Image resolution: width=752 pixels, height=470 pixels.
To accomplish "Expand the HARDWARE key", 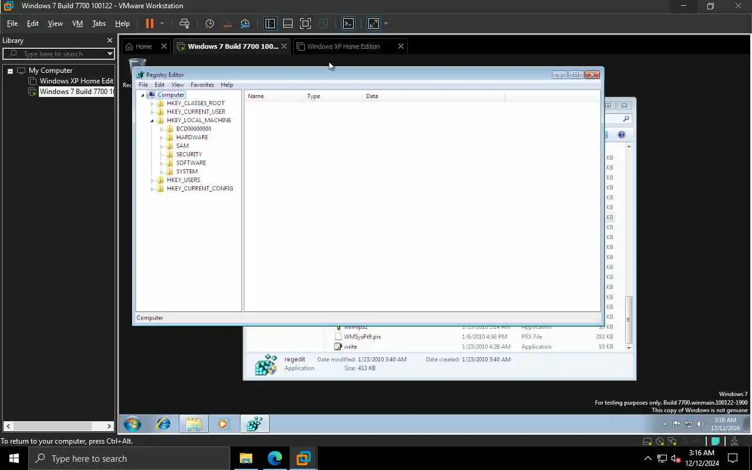I will (x=161, y=137).
